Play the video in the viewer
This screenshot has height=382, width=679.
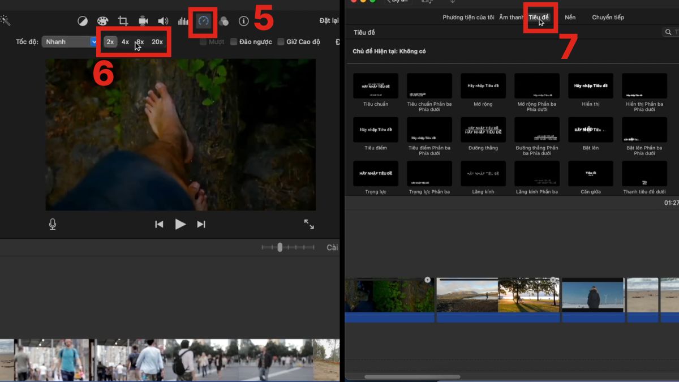[181, 224]
